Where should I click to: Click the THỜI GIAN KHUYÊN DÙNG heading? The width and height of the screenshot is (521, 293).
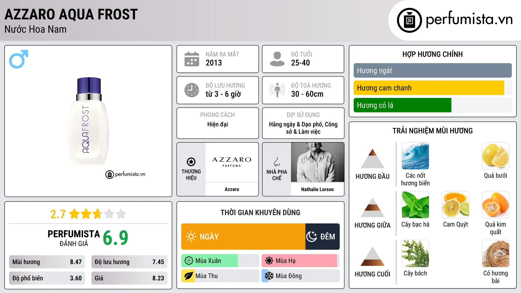point(260,213)
